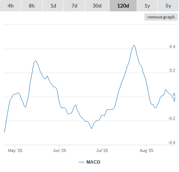This screenshot has width=179, height=172.
Task: Click the -0.2 y-axis value
Action: click(172, 118)
